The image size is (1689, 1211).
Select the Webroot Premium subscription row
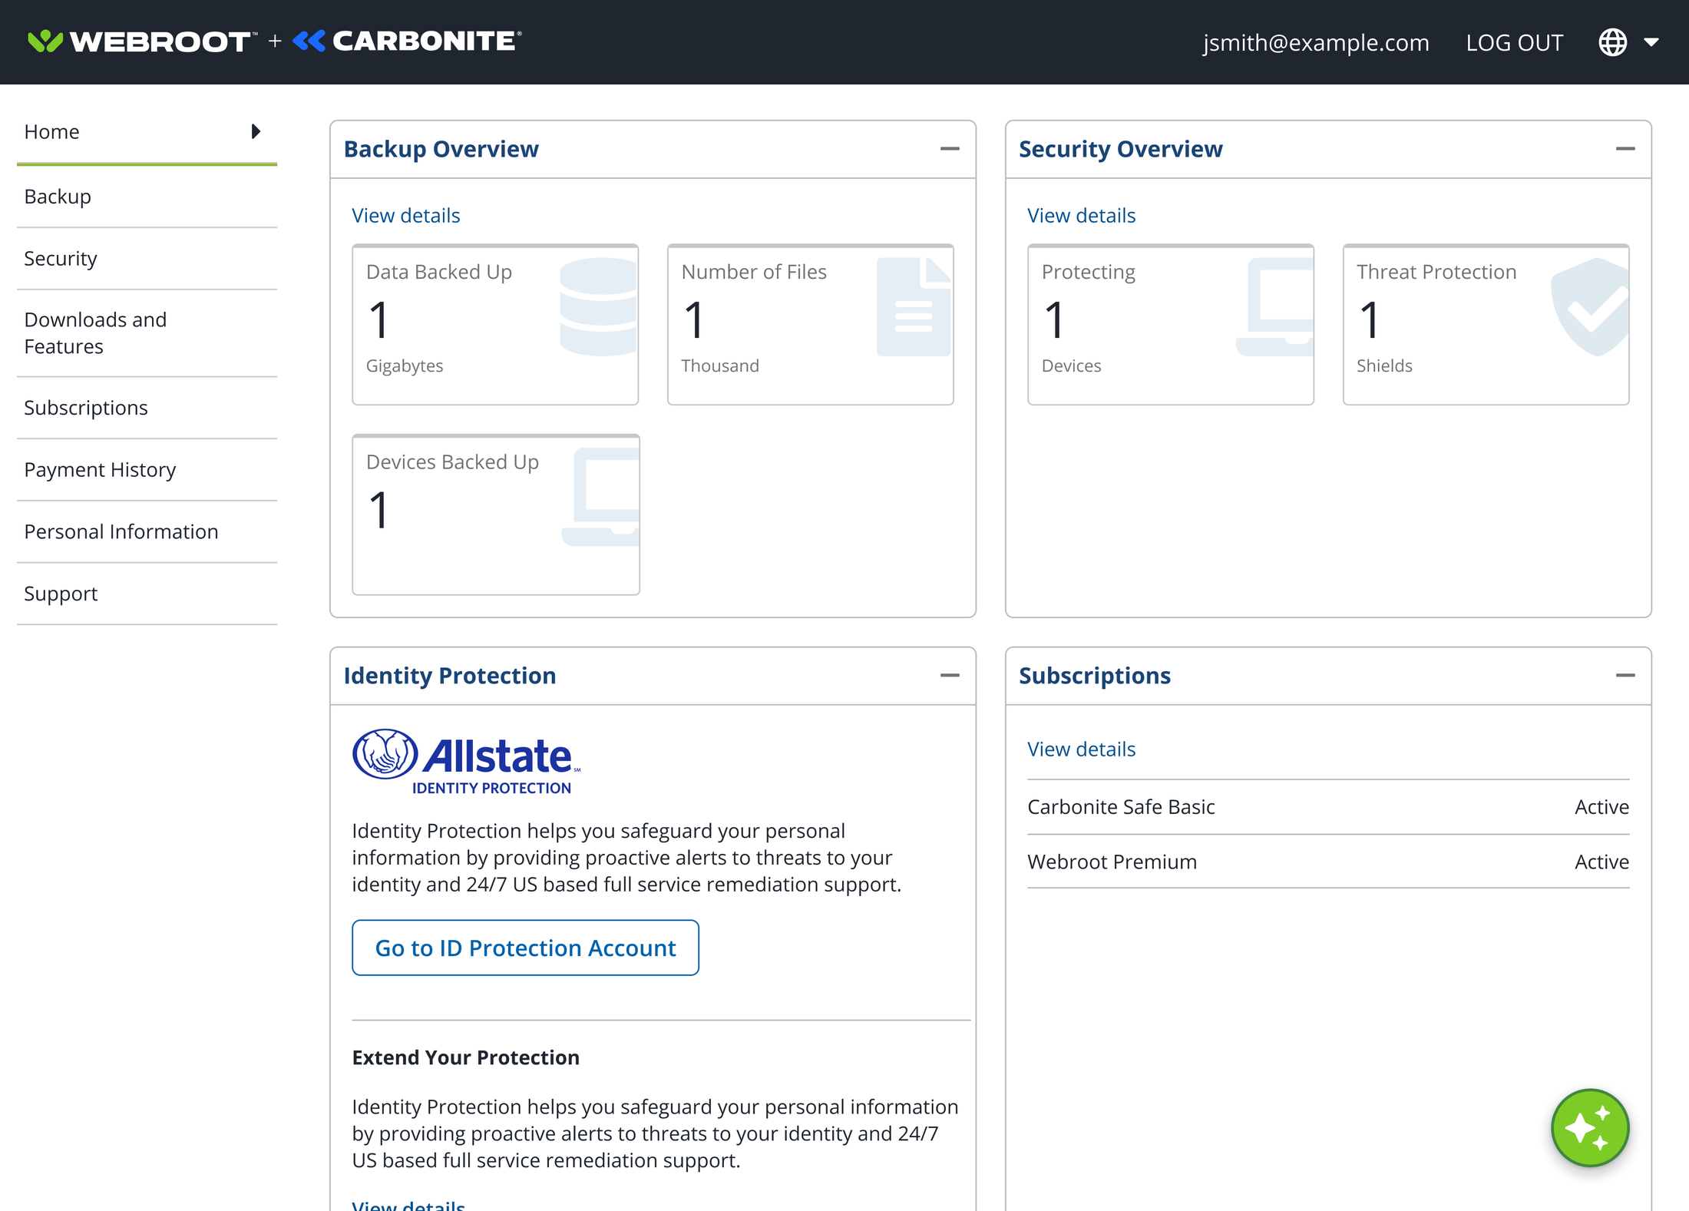tap(1328, 862)
